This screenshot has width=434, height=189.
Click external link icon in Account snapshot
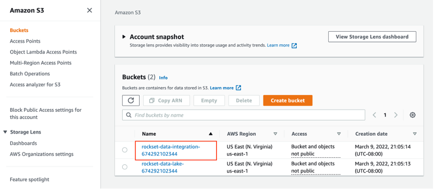294,46
